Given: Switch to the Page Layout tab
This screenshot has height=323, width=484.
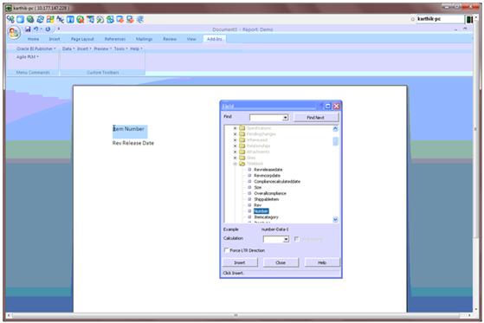Looking at the screenshot, I should point(82,39).
